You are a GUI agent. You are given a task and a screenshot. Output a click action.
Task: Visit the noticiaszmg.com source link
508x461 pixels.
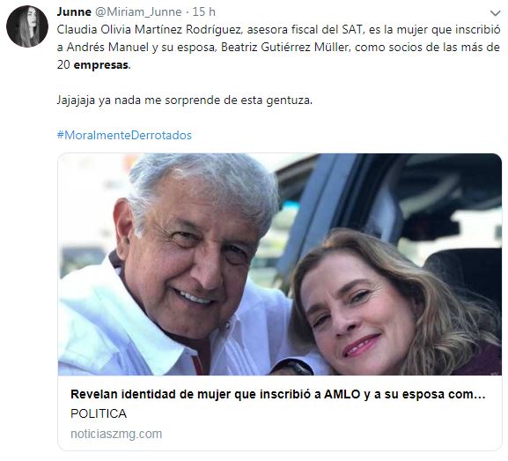coord(116,434)
